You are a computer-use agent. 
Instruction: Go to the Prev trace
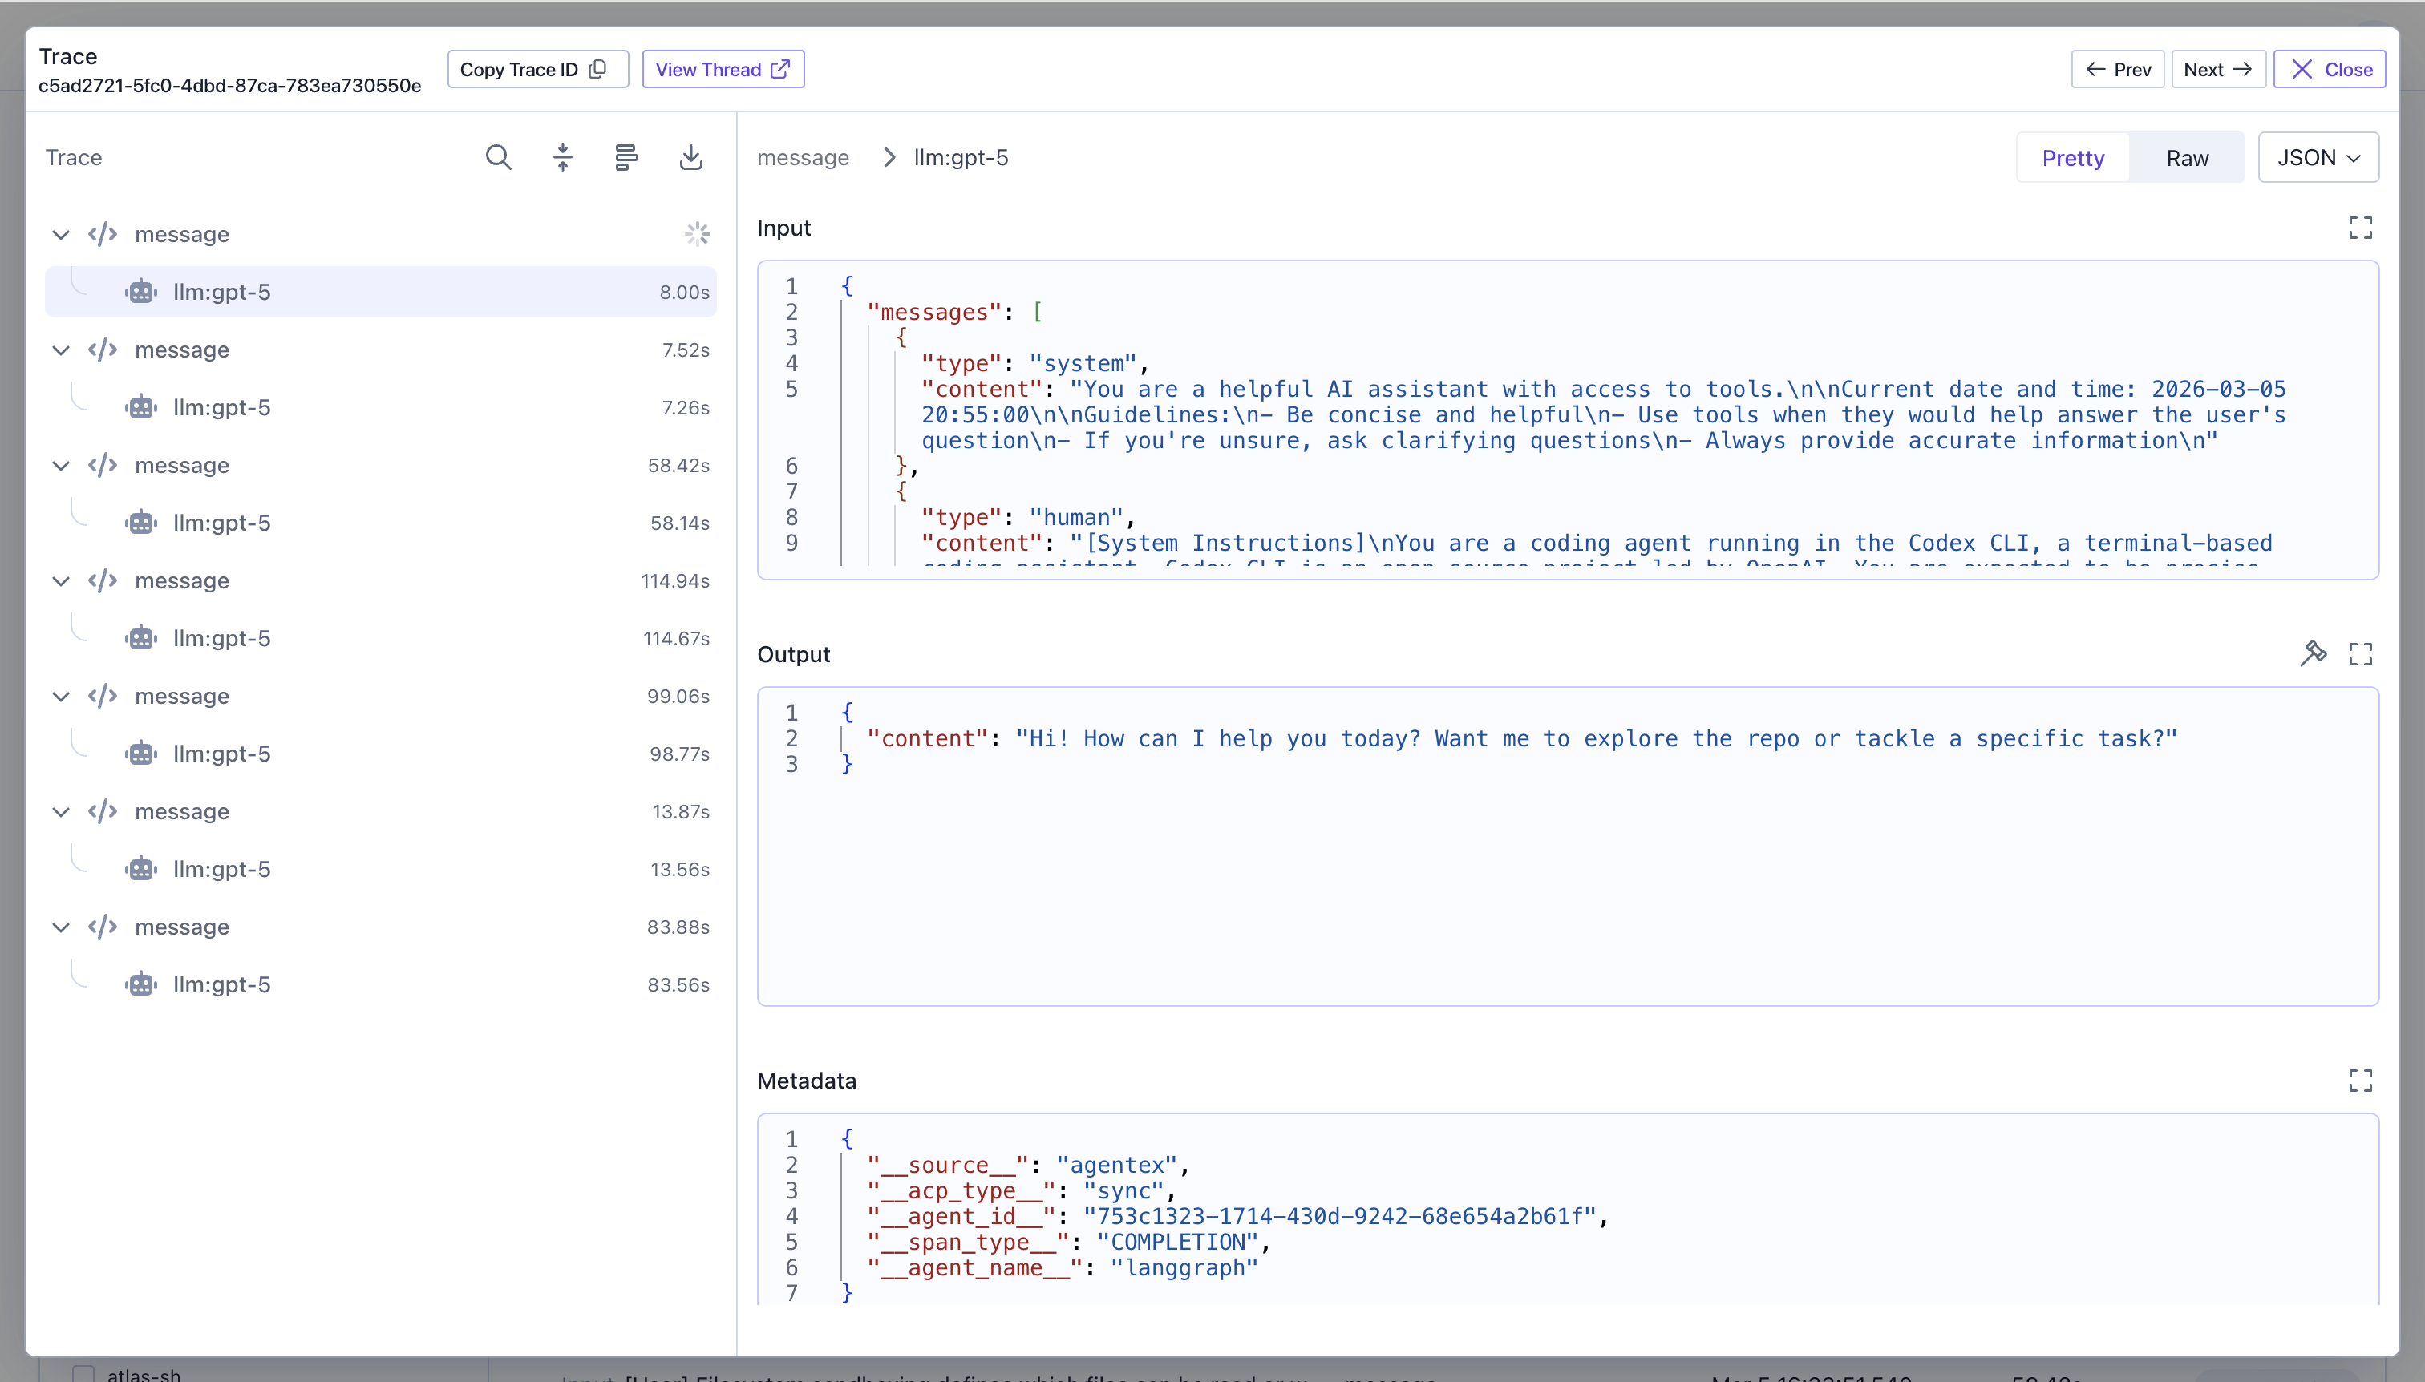(x=2117, y=69)
